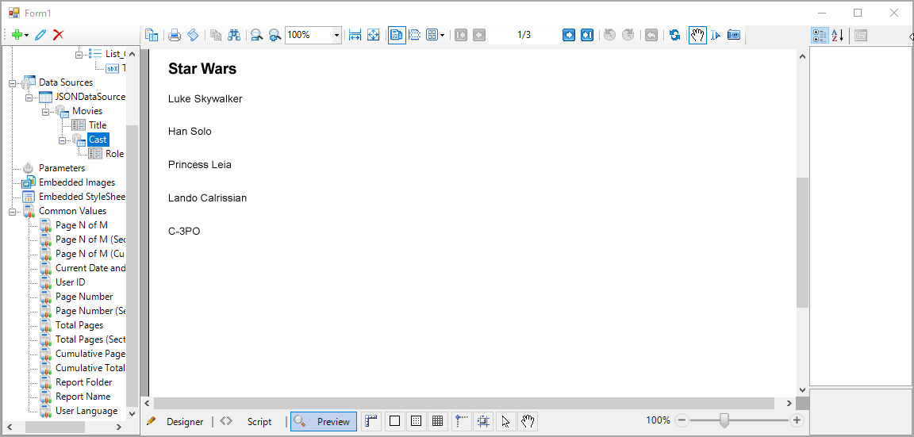Collapse the List node expander at tree top
Image resolution: width=914 pixels, height=437 pixels.
[79, 54]
